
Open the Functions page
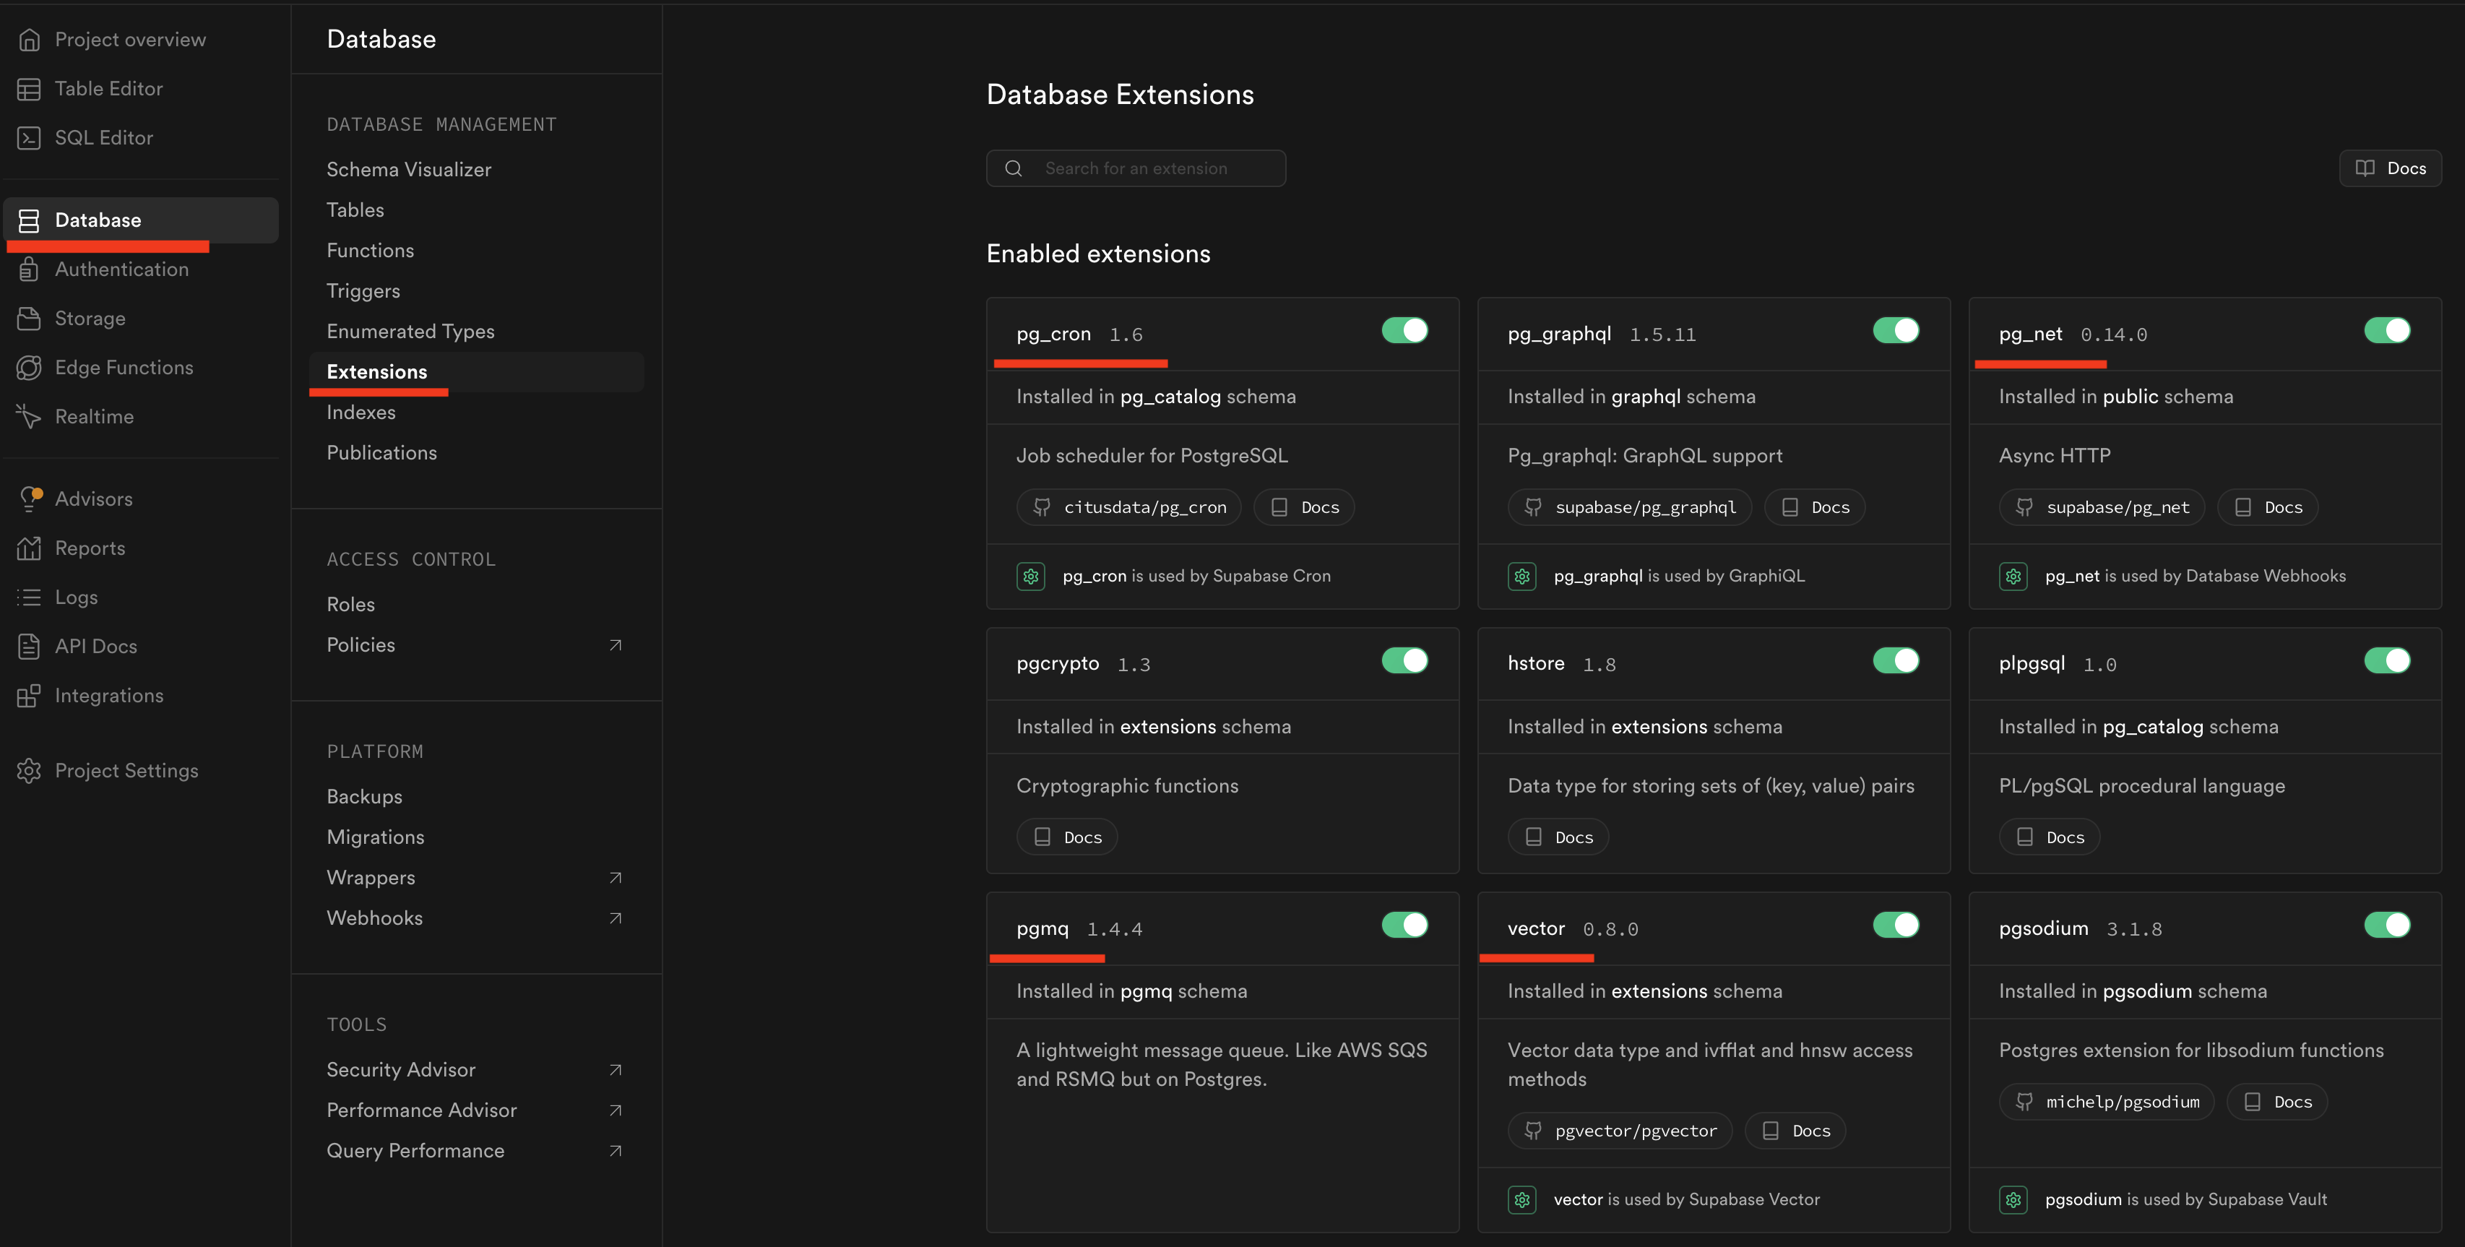pos(371,251)
